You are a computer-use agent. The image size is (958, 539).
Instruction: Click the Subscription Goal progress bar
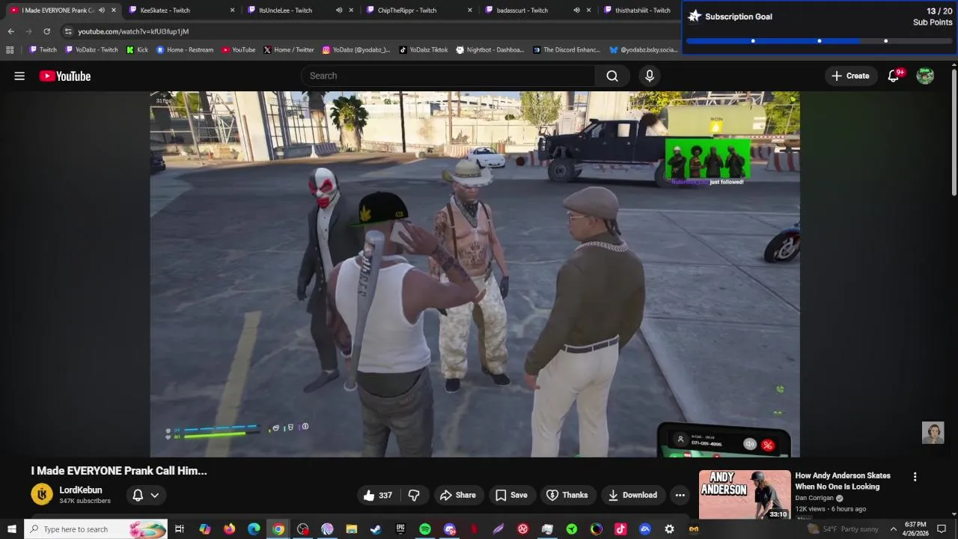pyautogui.click(x=819, y=41)
